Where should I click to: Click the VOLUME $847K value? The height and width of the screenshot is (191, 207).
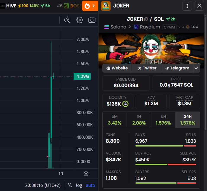point(113,160)
